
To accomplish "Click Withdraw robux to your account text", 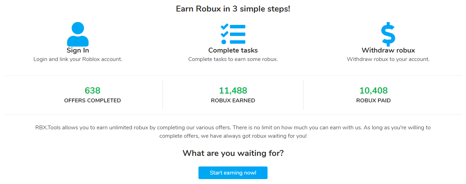I will pyautogui.click(x=388, y=59).
